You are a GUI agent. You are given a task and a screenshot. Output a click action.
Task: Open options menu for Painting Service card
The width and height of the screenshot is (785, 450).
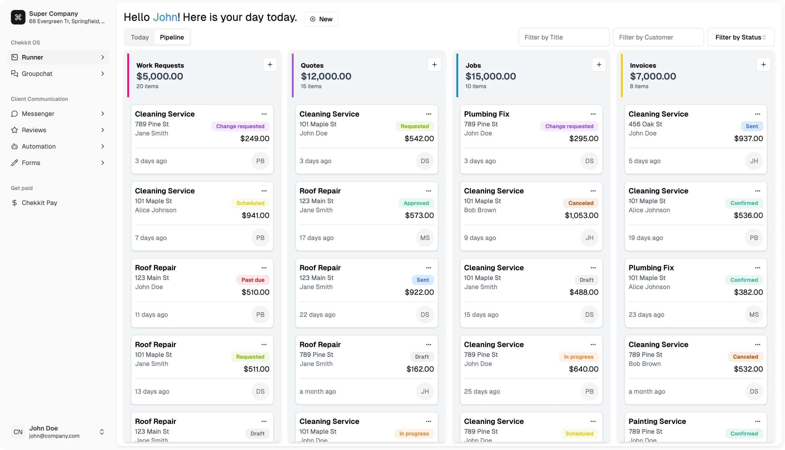point(758,421)
